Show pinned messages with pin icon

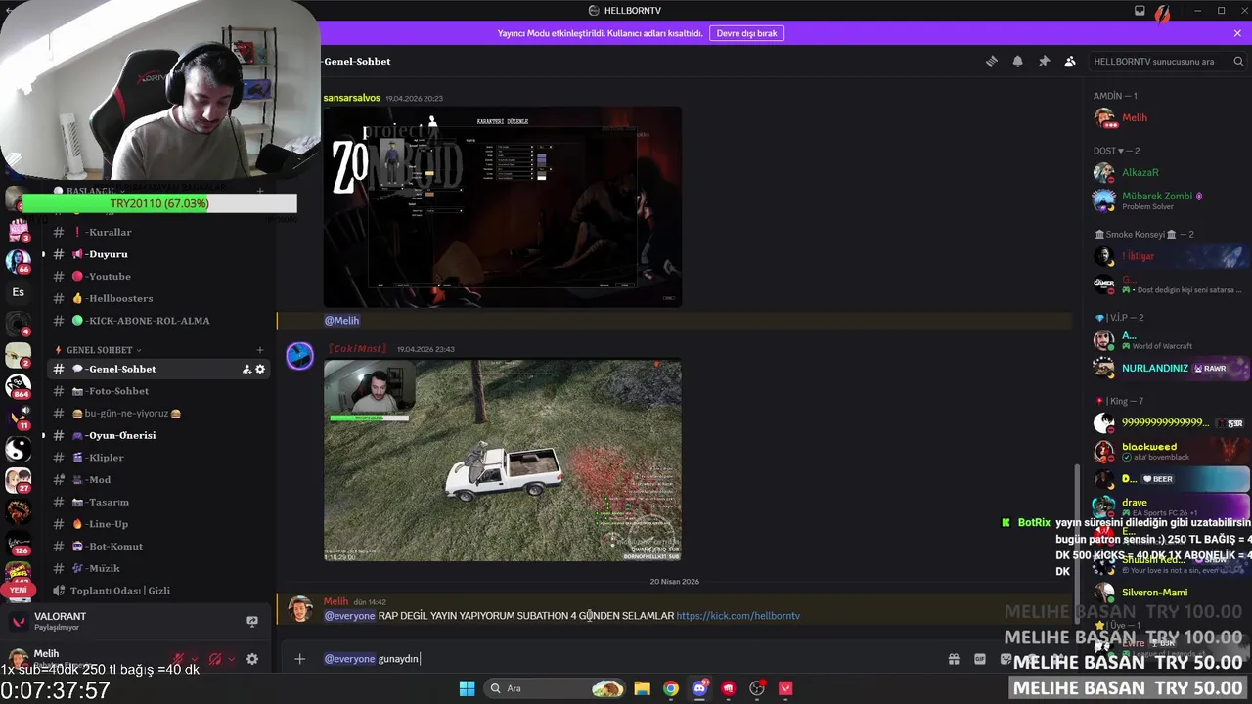tap(1044, 61)
